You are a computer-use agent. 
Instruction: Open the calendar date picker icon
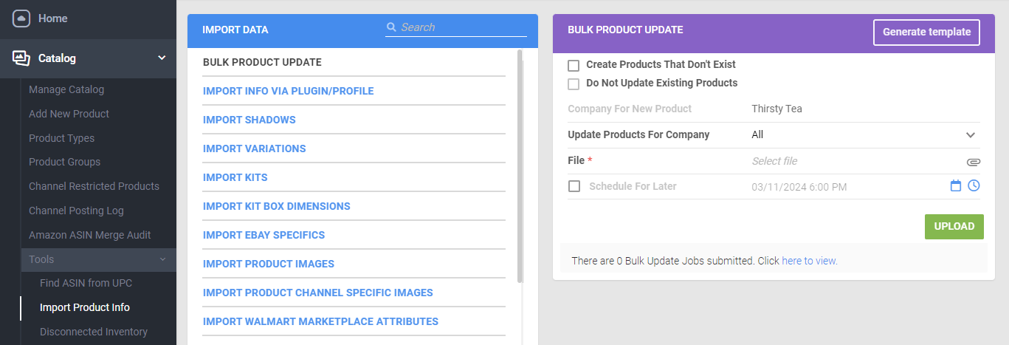tap(956, 186)
